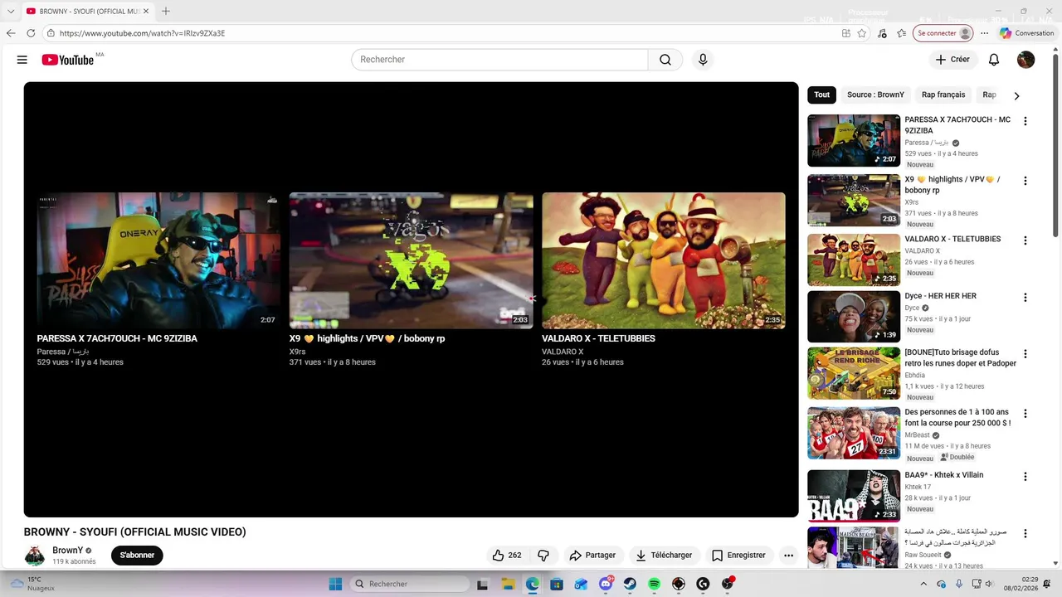
Task: Like the video (262 likes)
Action: pyautogui.click(x=507, y=556)
